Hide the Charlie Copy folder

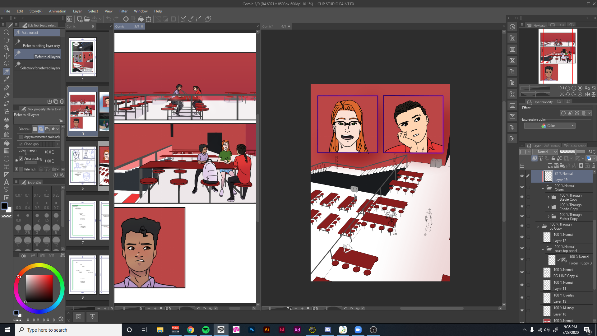point(522,207)
